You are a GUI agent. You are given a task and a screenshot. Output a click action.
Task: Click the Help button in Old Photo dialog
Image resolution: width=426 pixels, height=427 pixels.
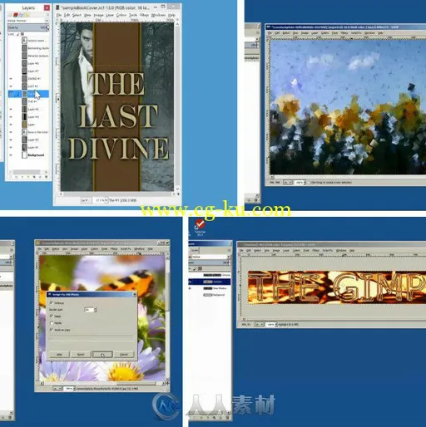[x=59, y=354]
